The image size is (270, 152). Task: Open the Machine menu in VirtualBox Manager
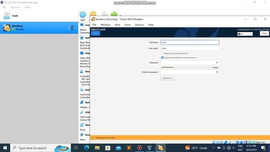tap(15, 7)
